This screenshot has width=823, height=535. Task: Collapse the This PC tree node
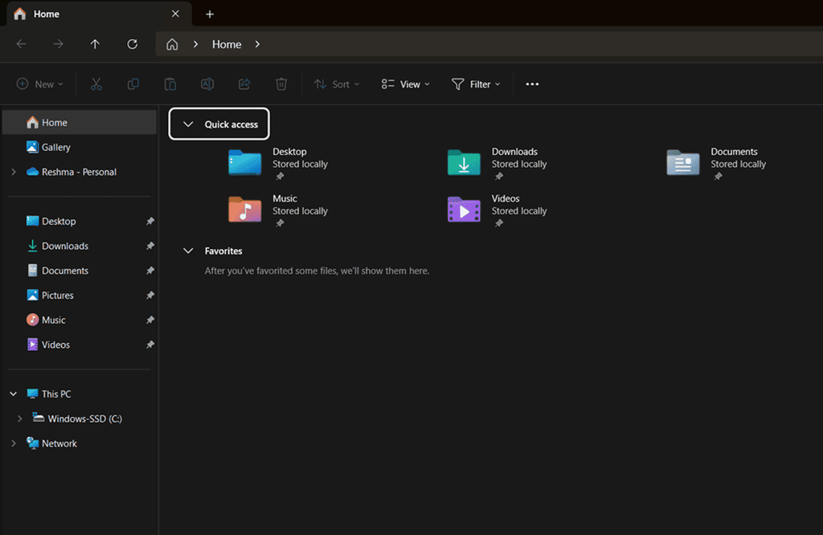tap(13, 394)
